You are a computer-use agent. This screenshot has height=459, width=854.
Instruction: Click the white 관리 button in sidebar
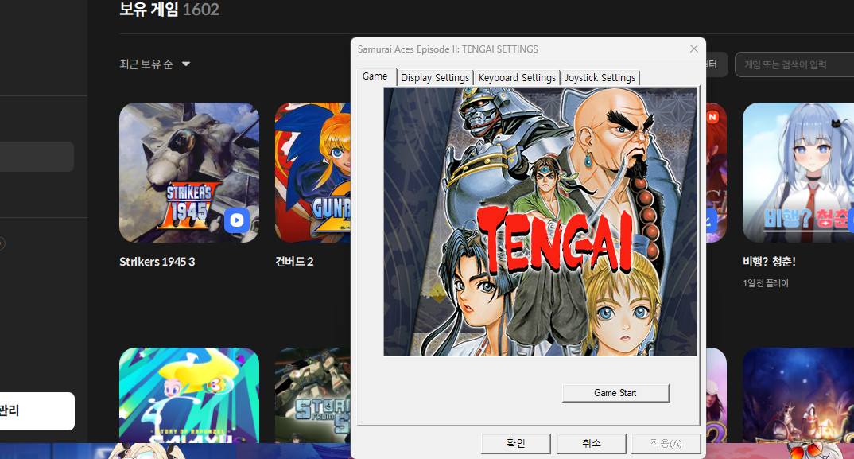point(37,411)
